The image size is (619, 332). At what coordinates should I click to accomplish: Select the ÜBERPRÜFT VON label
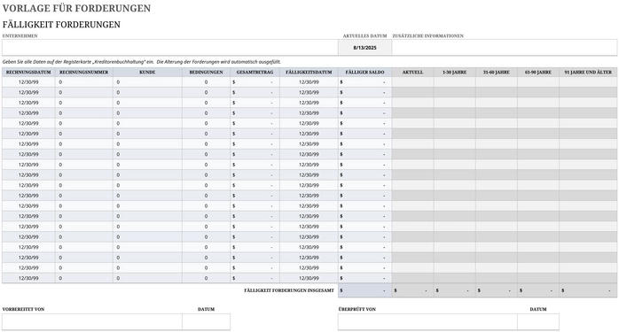pyautogui.click(x=357, y=309)
